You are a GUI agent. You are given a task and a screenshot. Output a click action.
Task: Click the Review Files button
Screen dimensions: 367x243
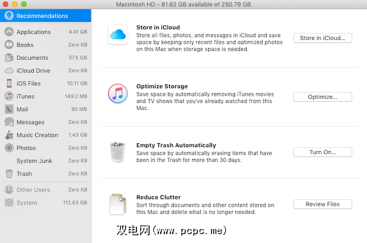tap(323, 204)
